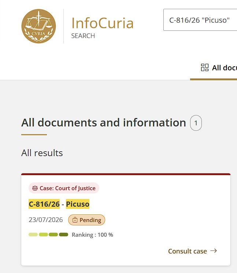
Task: Click the Ranking : 100 % label
Action: tap(92, 235)
